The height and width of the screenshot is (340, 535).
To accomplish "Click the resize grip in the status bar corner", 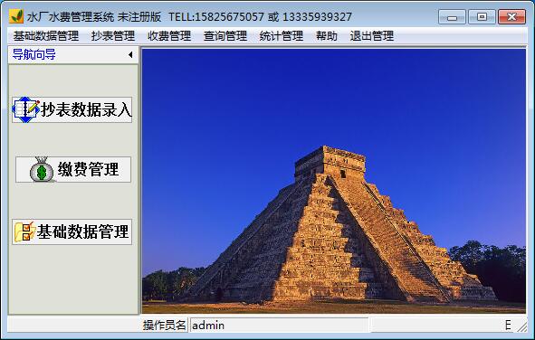I will [521, 327].
